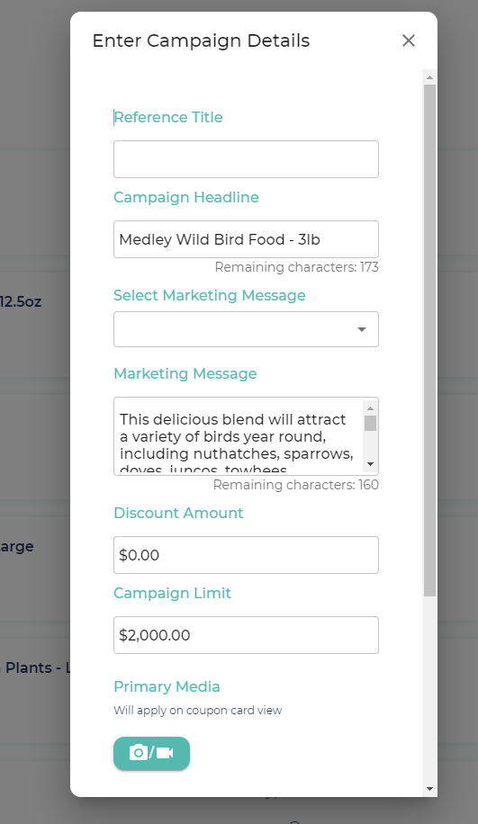
Task: Click the Marketing Message textarea scroll-up arrow
Action: point(370,408)
